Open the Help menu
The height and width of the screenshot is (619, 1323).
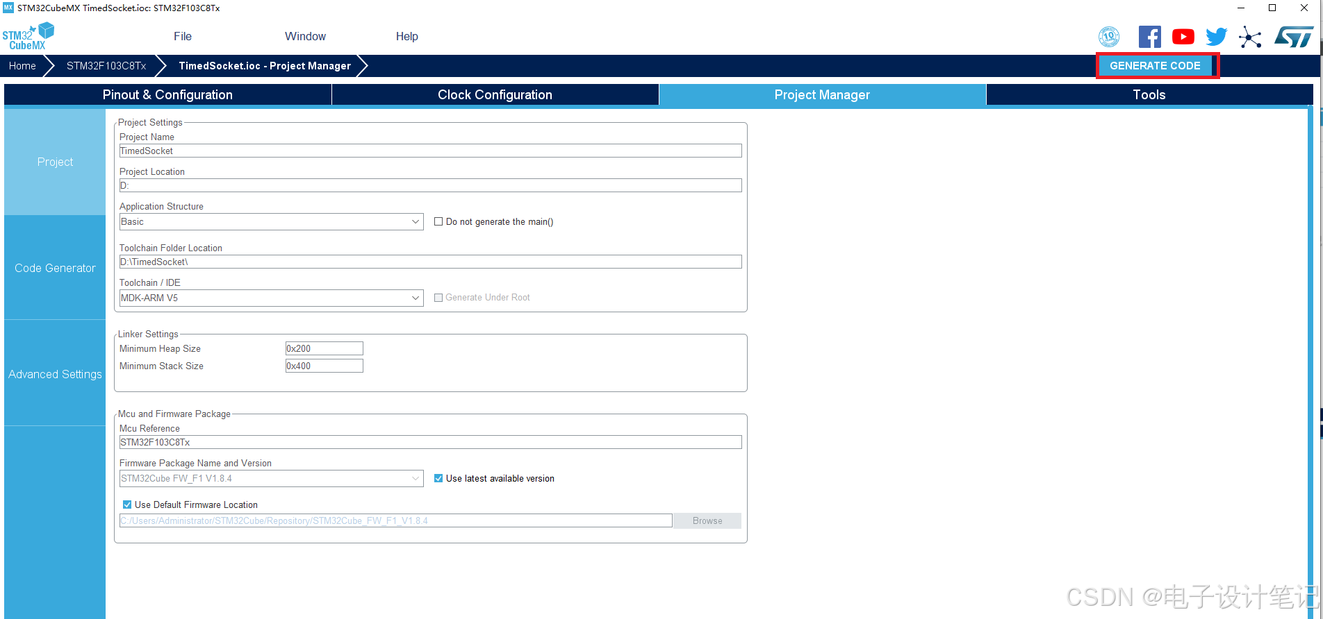point(407,36)
